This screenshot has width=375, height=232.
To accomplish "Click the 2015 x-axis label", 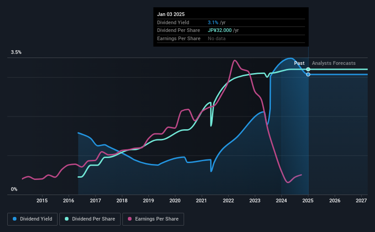I will click(42, 200).
